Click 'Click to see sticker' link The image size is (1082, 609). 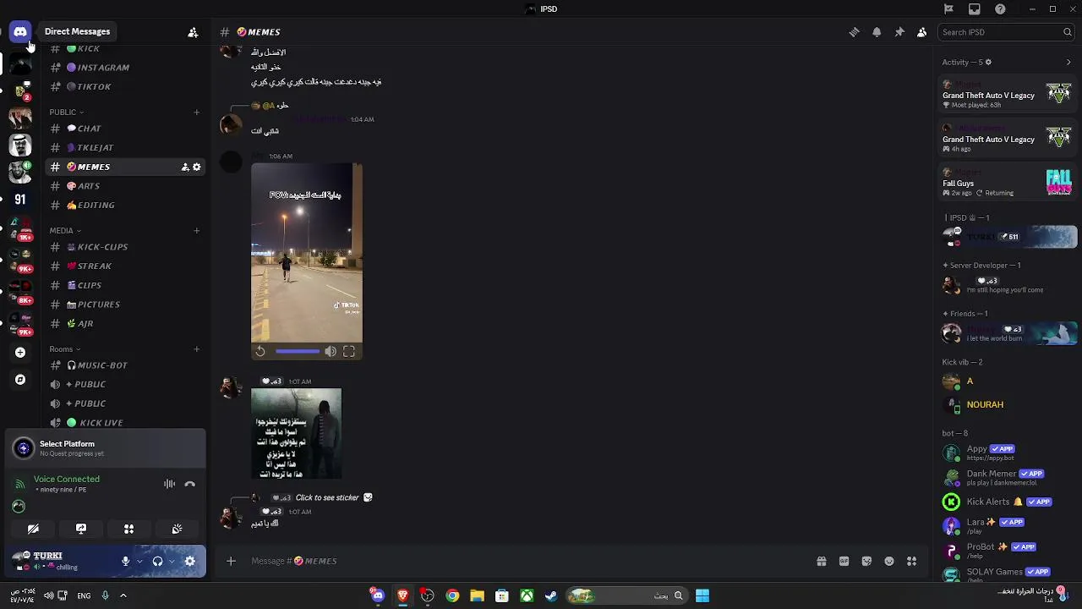pyautogui.click(x=327, y=497)
